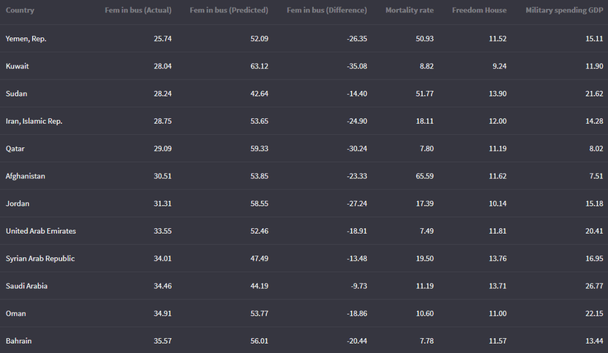Viewport: 608px width, 353px height.
Task: Select the Jordan row label
Action: (x=18, y=203)
